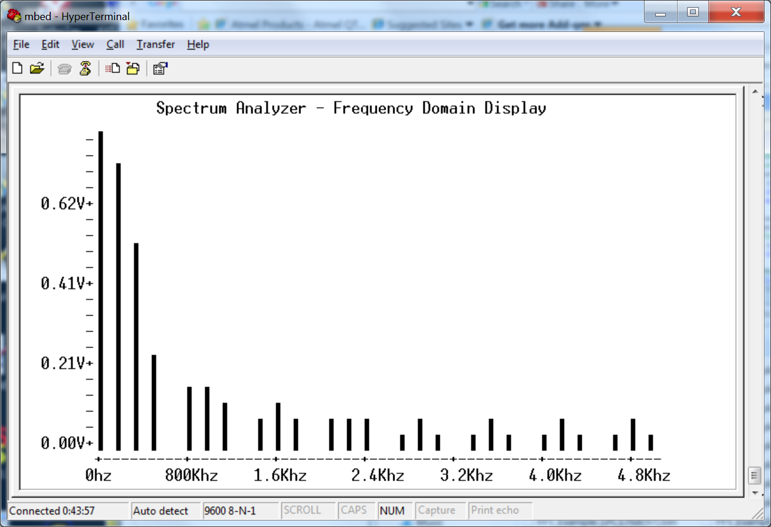Open the View menu
This screenshot has height=527, width=771.
83,44
